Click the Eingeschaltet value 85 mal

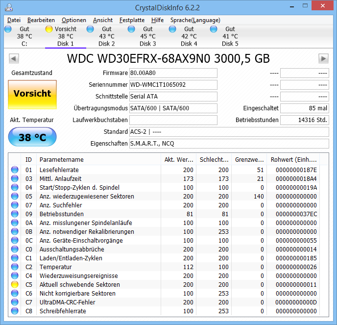click(305, 108)
